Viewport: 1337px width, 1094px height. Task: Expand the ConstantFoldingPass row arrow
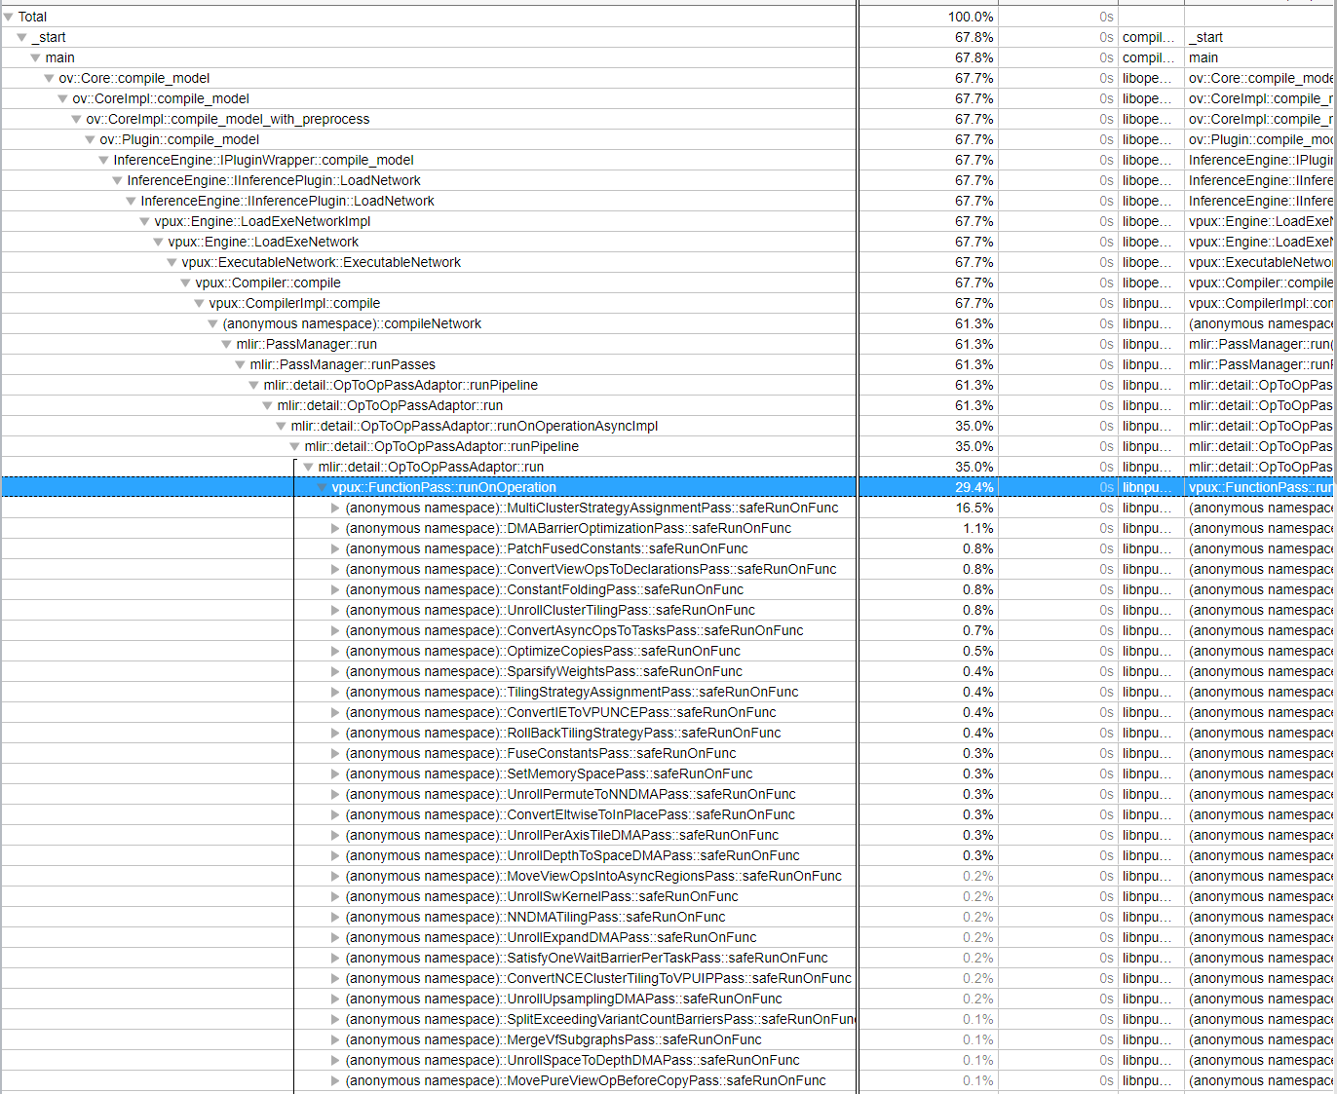[x=336, y=589]
